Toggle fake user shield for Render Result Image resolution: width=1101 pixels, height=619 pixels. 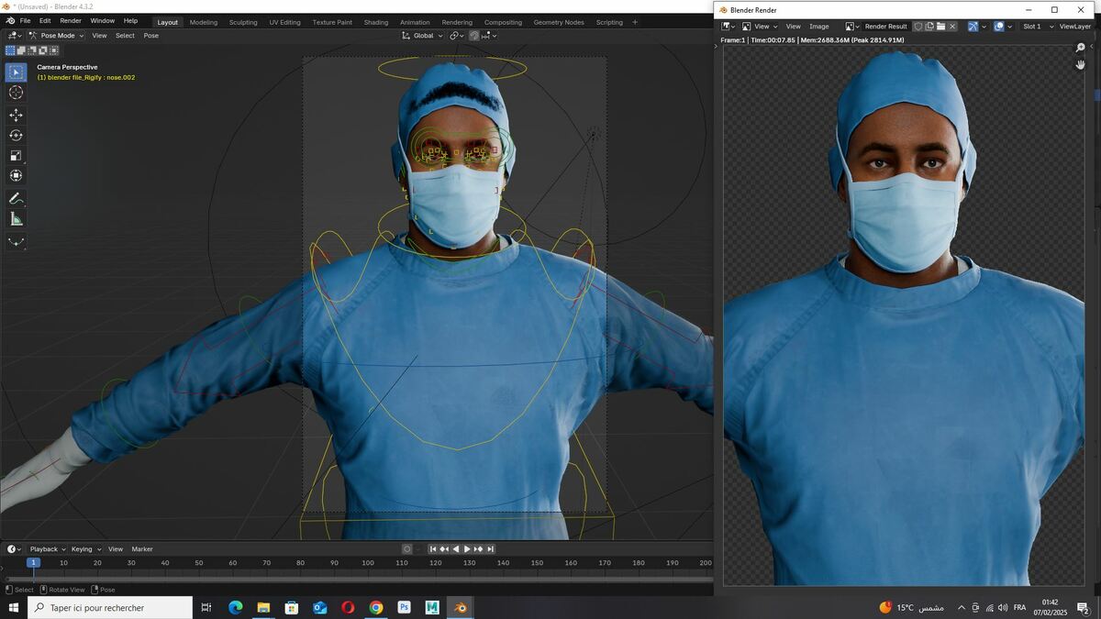[917, 27]
